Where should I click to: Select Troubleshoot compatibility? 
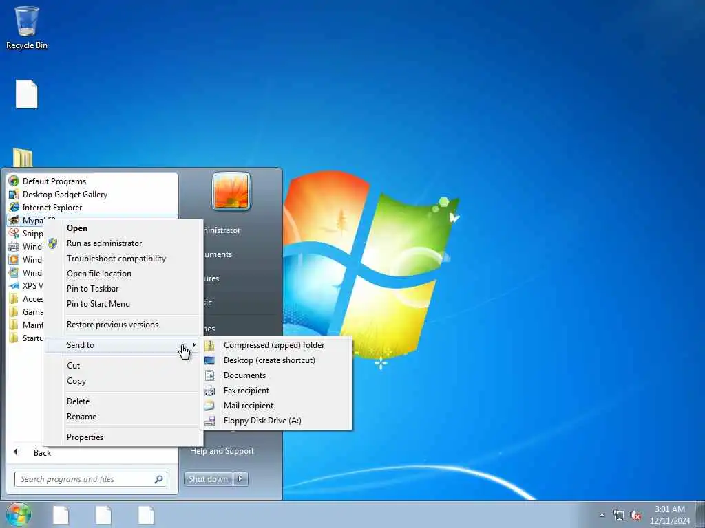point(116,258)
